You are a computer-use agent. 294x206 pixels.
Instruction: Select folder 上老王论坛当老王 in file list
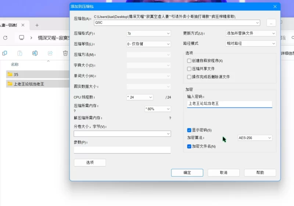[x=38, y=84]
